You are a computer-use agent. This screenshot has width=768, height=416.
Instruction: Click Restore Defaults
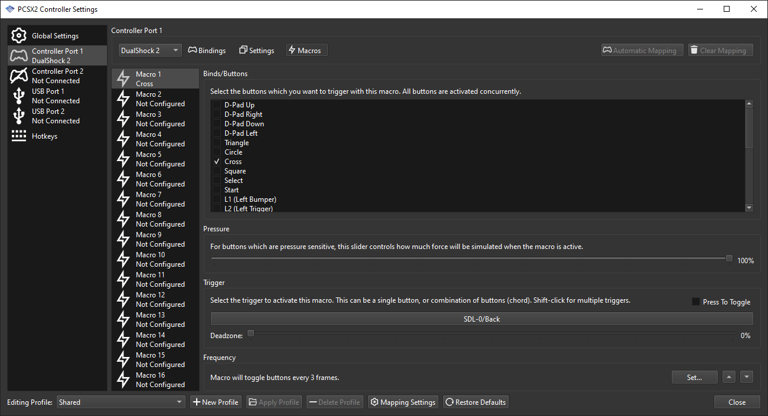coord(476,402)
